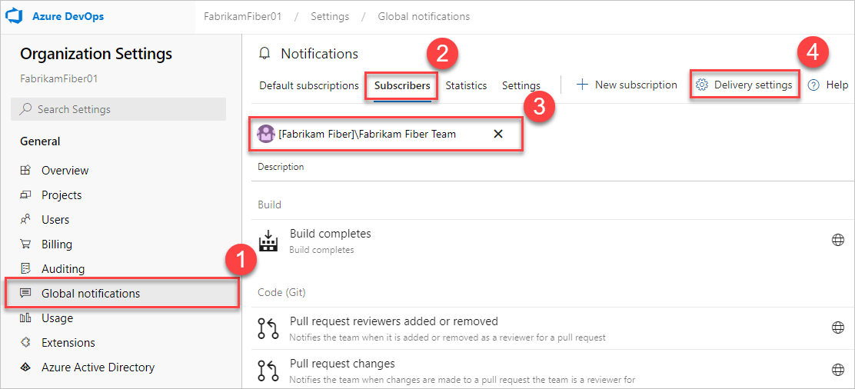The height and width of the screenshot is (389, 855).
Task: Open Auditing settings page
Action: (x=63, y=268)
